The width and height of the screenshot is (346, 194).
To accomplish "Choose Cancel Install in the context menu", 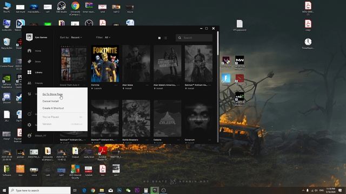I will tap(50, 101).
